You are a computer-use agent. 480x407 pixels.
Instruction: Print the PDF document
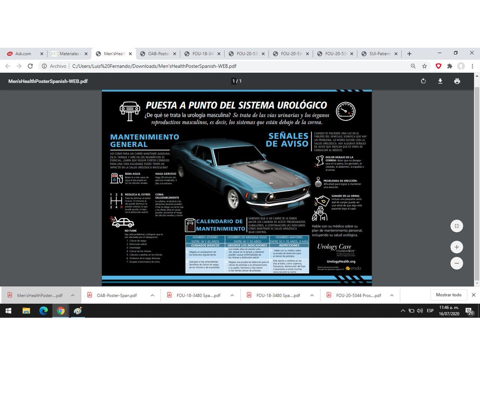457,81
